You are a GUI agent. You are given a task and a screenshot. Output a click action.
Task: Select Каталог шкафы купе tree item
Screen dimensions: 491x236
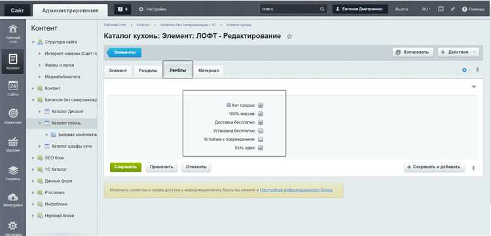72,146
